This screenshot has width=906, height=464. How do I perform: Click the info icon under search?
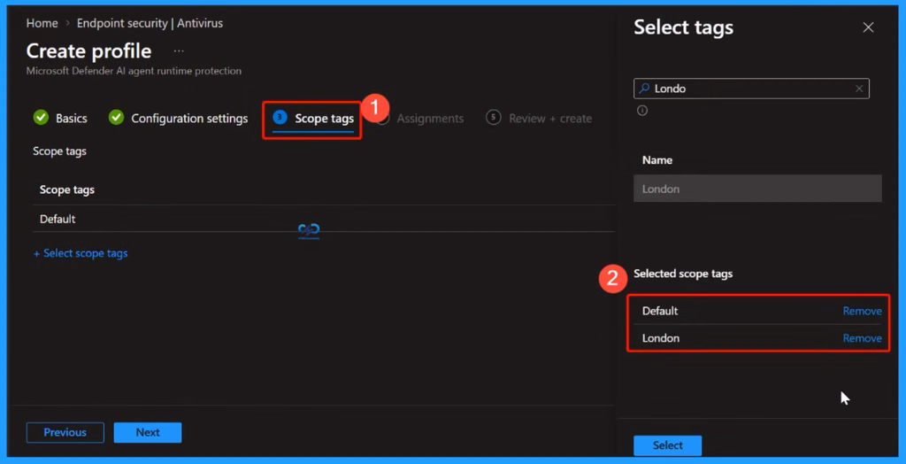[x=642, y=111]
